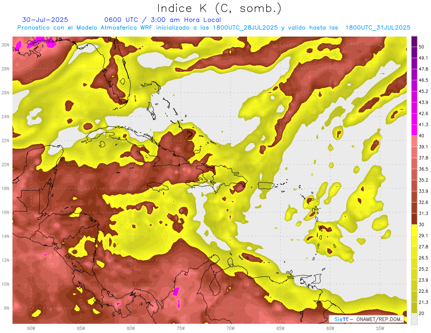431x333 pixels.
Task: Click the '12N' latitude label
Action: pyautogui.click(x=6, y=260)
